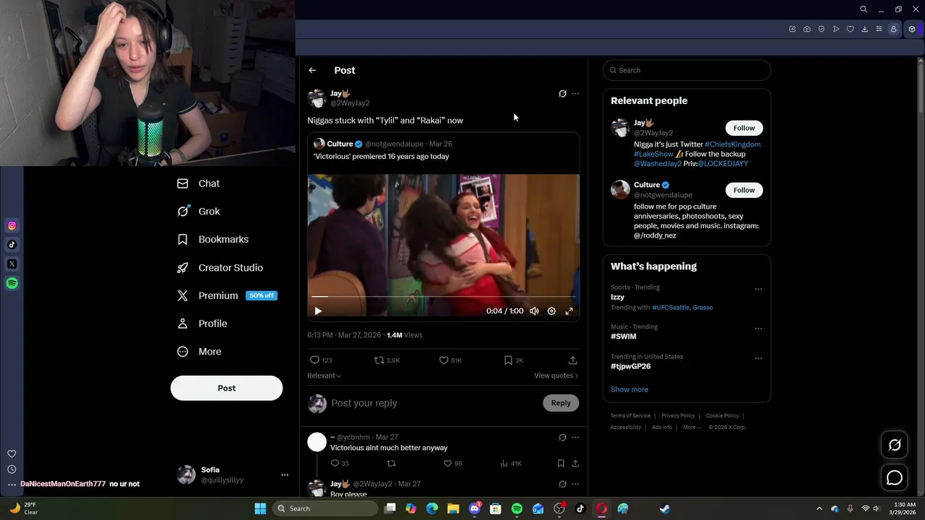Play the Victorious video

318,311
